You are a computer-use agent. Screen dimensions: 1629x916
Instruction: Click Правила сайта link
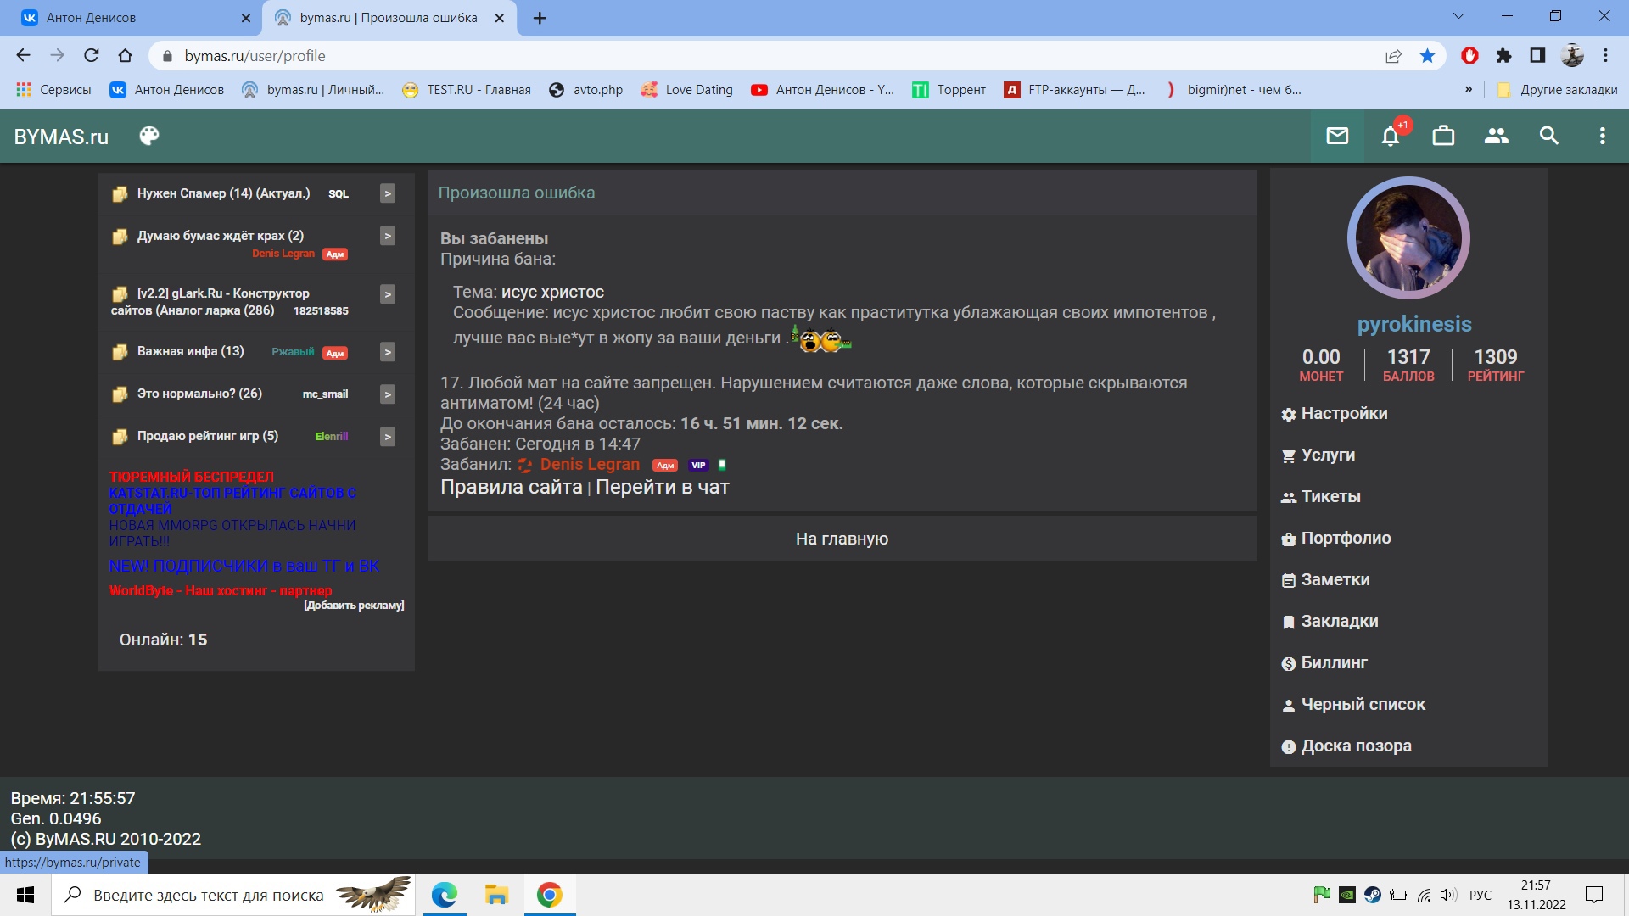(509, 485)
